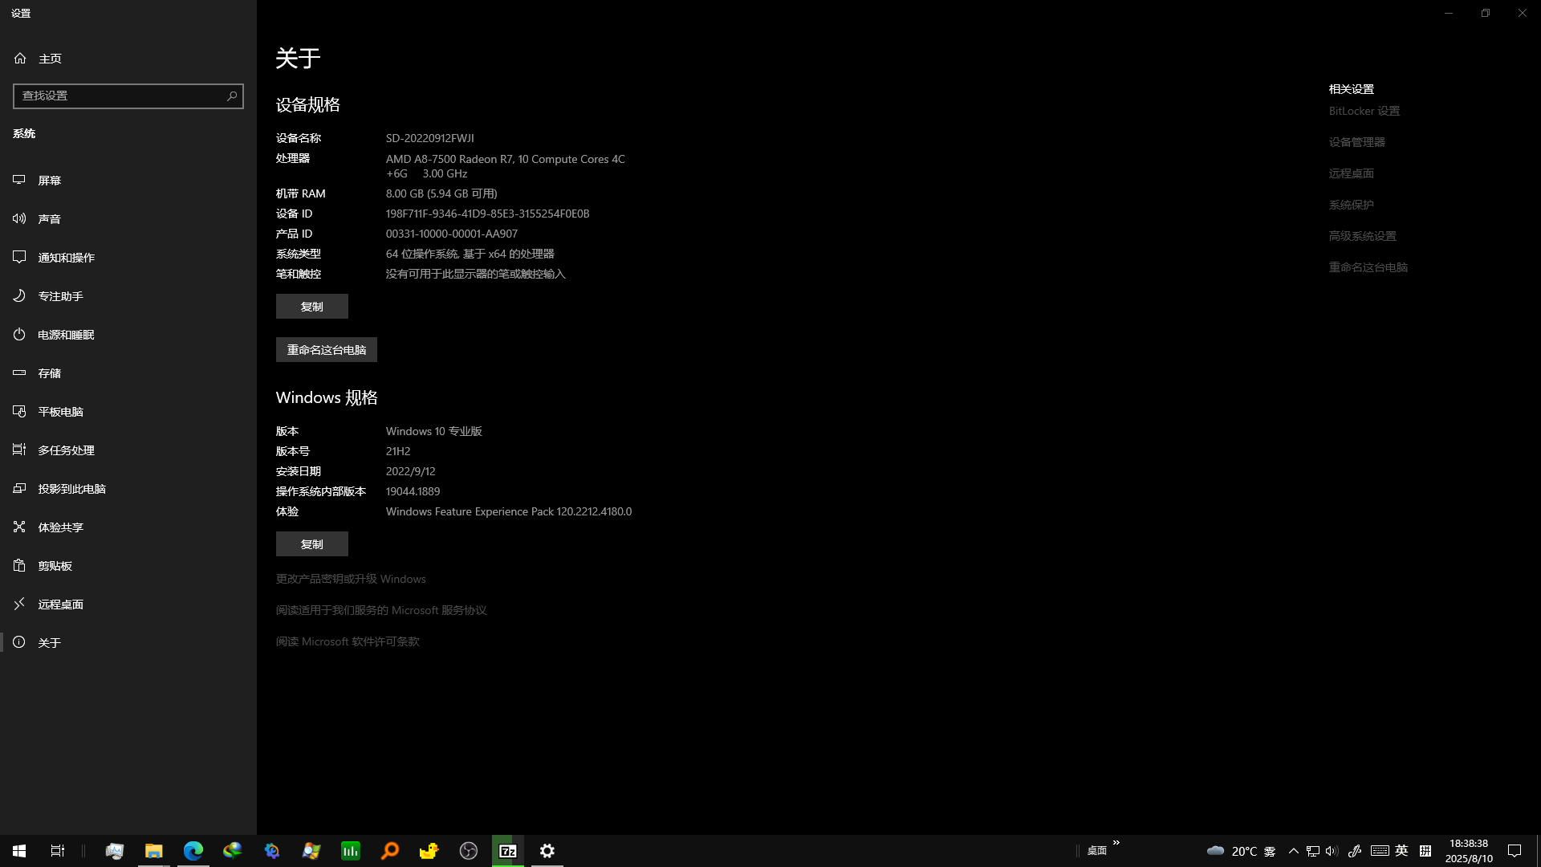Click the Windows 10 专业版 edition text
The width and height of the screenshot is (1541, 867).
point(434,431)
